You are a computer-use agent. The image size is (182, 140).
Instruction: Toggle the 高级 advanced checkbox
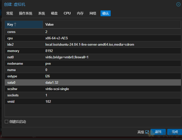(147, 132)
